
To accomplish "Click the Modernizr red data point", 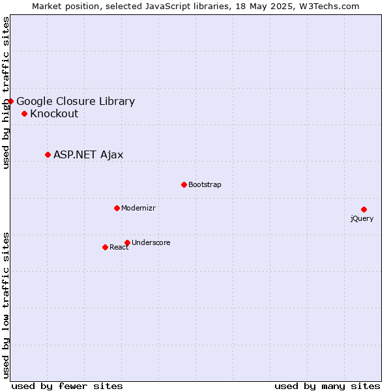I will point(117,209).
